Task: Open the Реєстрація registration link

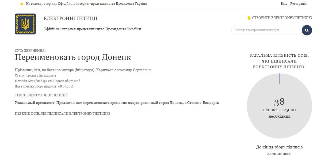Action: click(298, 4)
